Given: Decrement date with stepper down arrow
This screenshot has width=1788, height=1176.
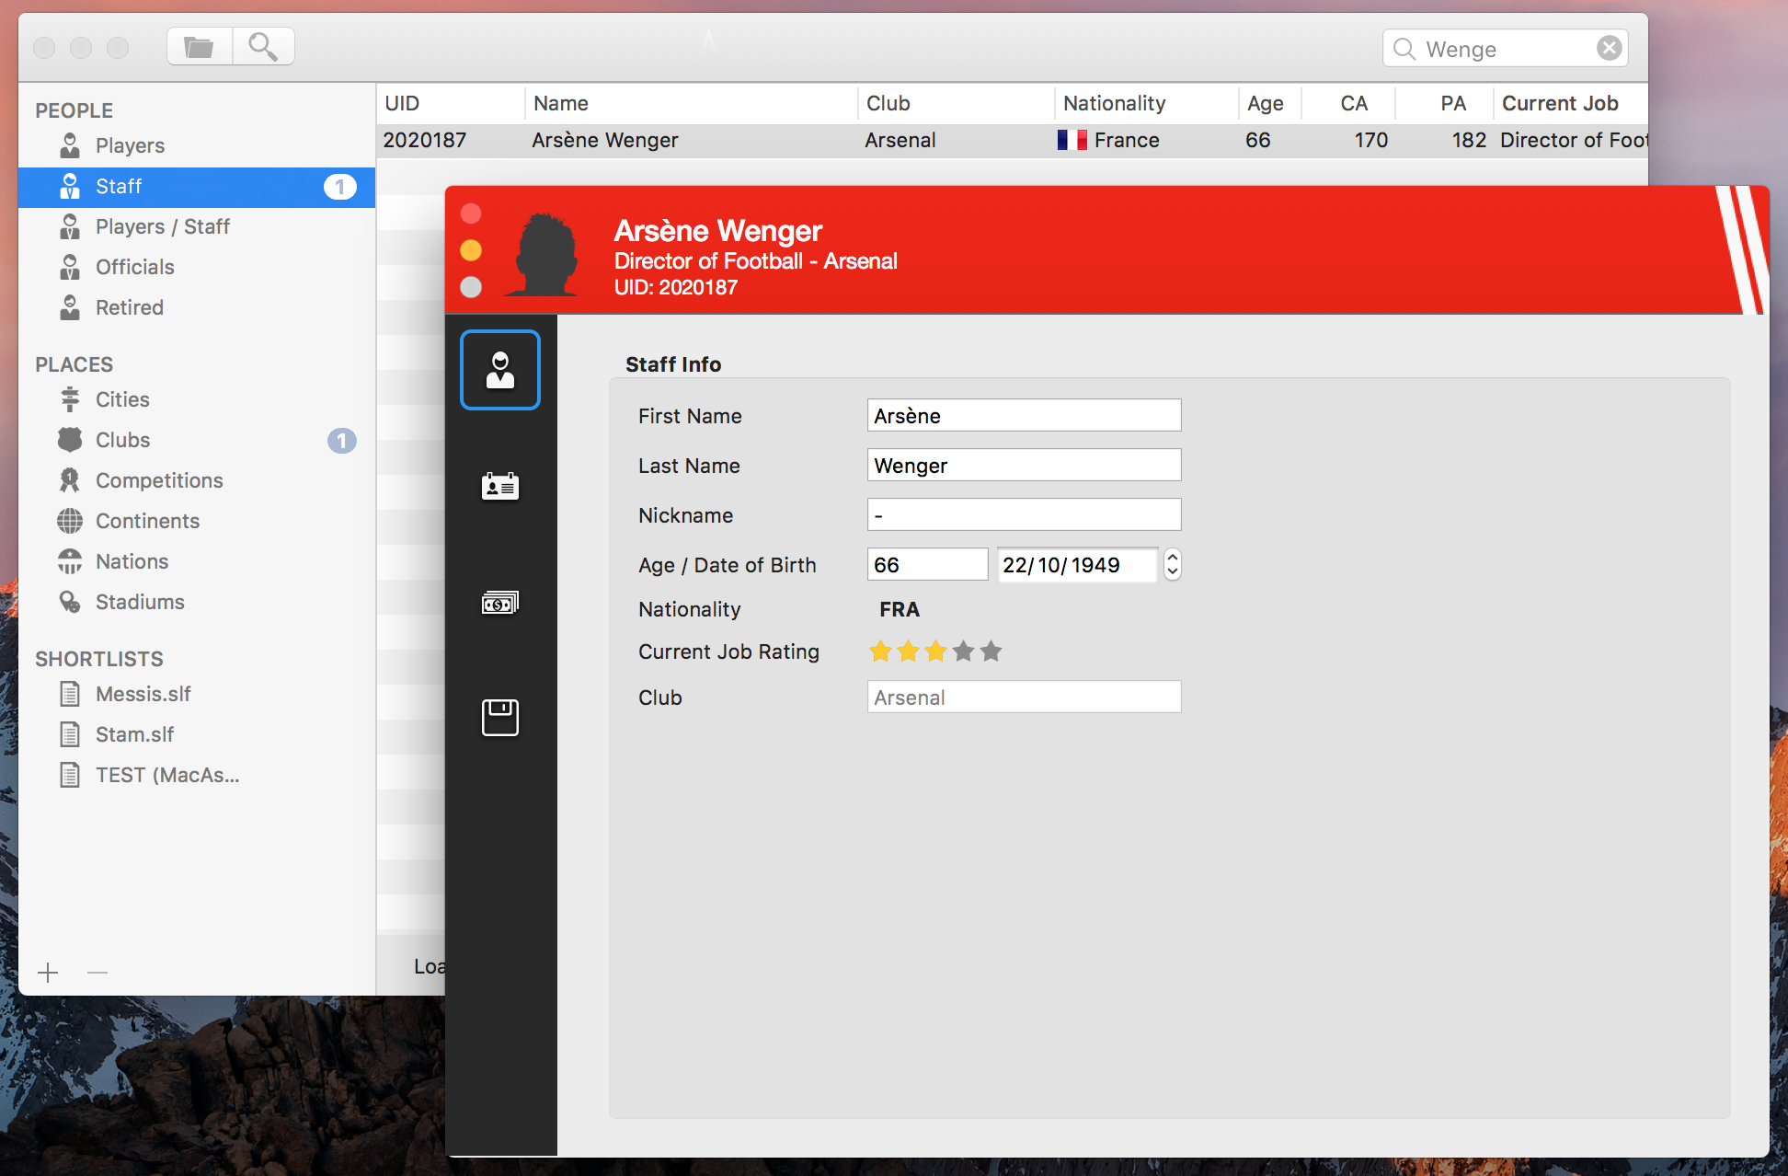Looking at the screenshot, I should (1172, 572).
